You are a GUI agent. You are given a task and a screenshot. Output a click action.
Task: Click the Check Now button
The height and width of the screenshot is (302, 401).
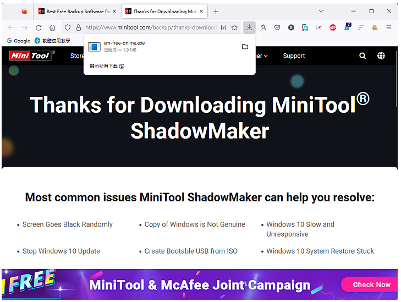click(x=370, y=284)
